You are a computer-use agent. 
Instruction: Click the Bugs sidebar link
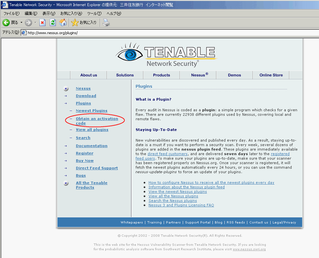click(81, 175)
